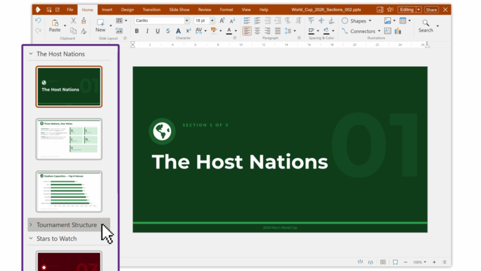Select the Three Nations, One Vision slide thumbnail
Image resolution: width=481 pixels, height=271 pixels.
coord(69,139)
